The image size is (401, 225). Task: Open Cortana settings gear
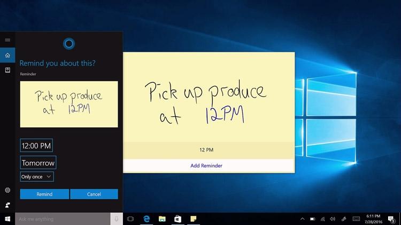(x=7, y=190)
